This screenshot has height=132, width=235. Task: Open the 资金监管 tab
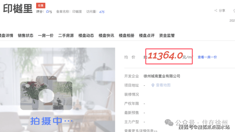click(167, 35)
